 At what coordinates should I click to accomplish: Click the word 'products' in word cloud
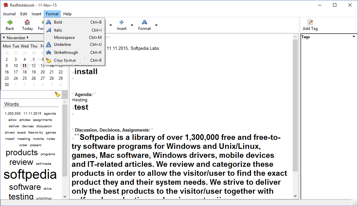[22, 153]
